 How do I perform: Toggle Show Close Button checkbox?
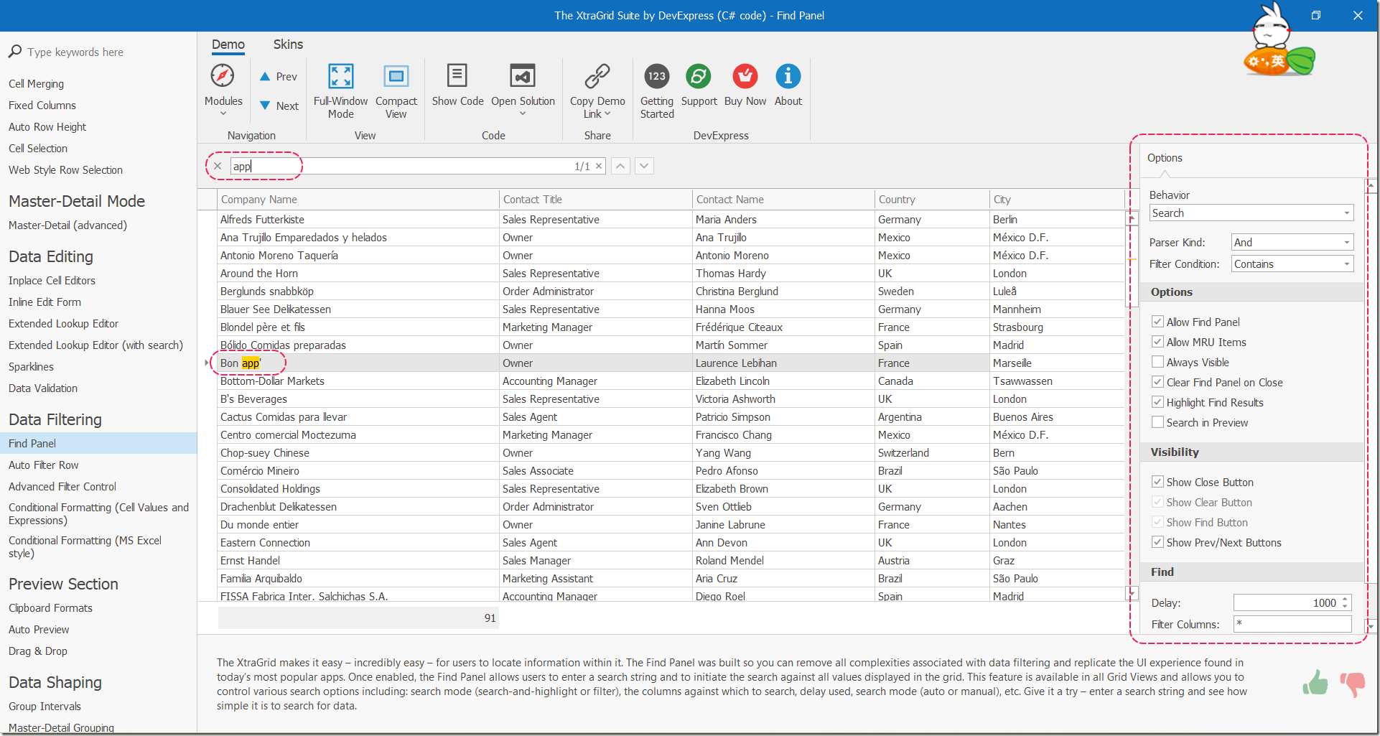click(x=1157, y=482)
